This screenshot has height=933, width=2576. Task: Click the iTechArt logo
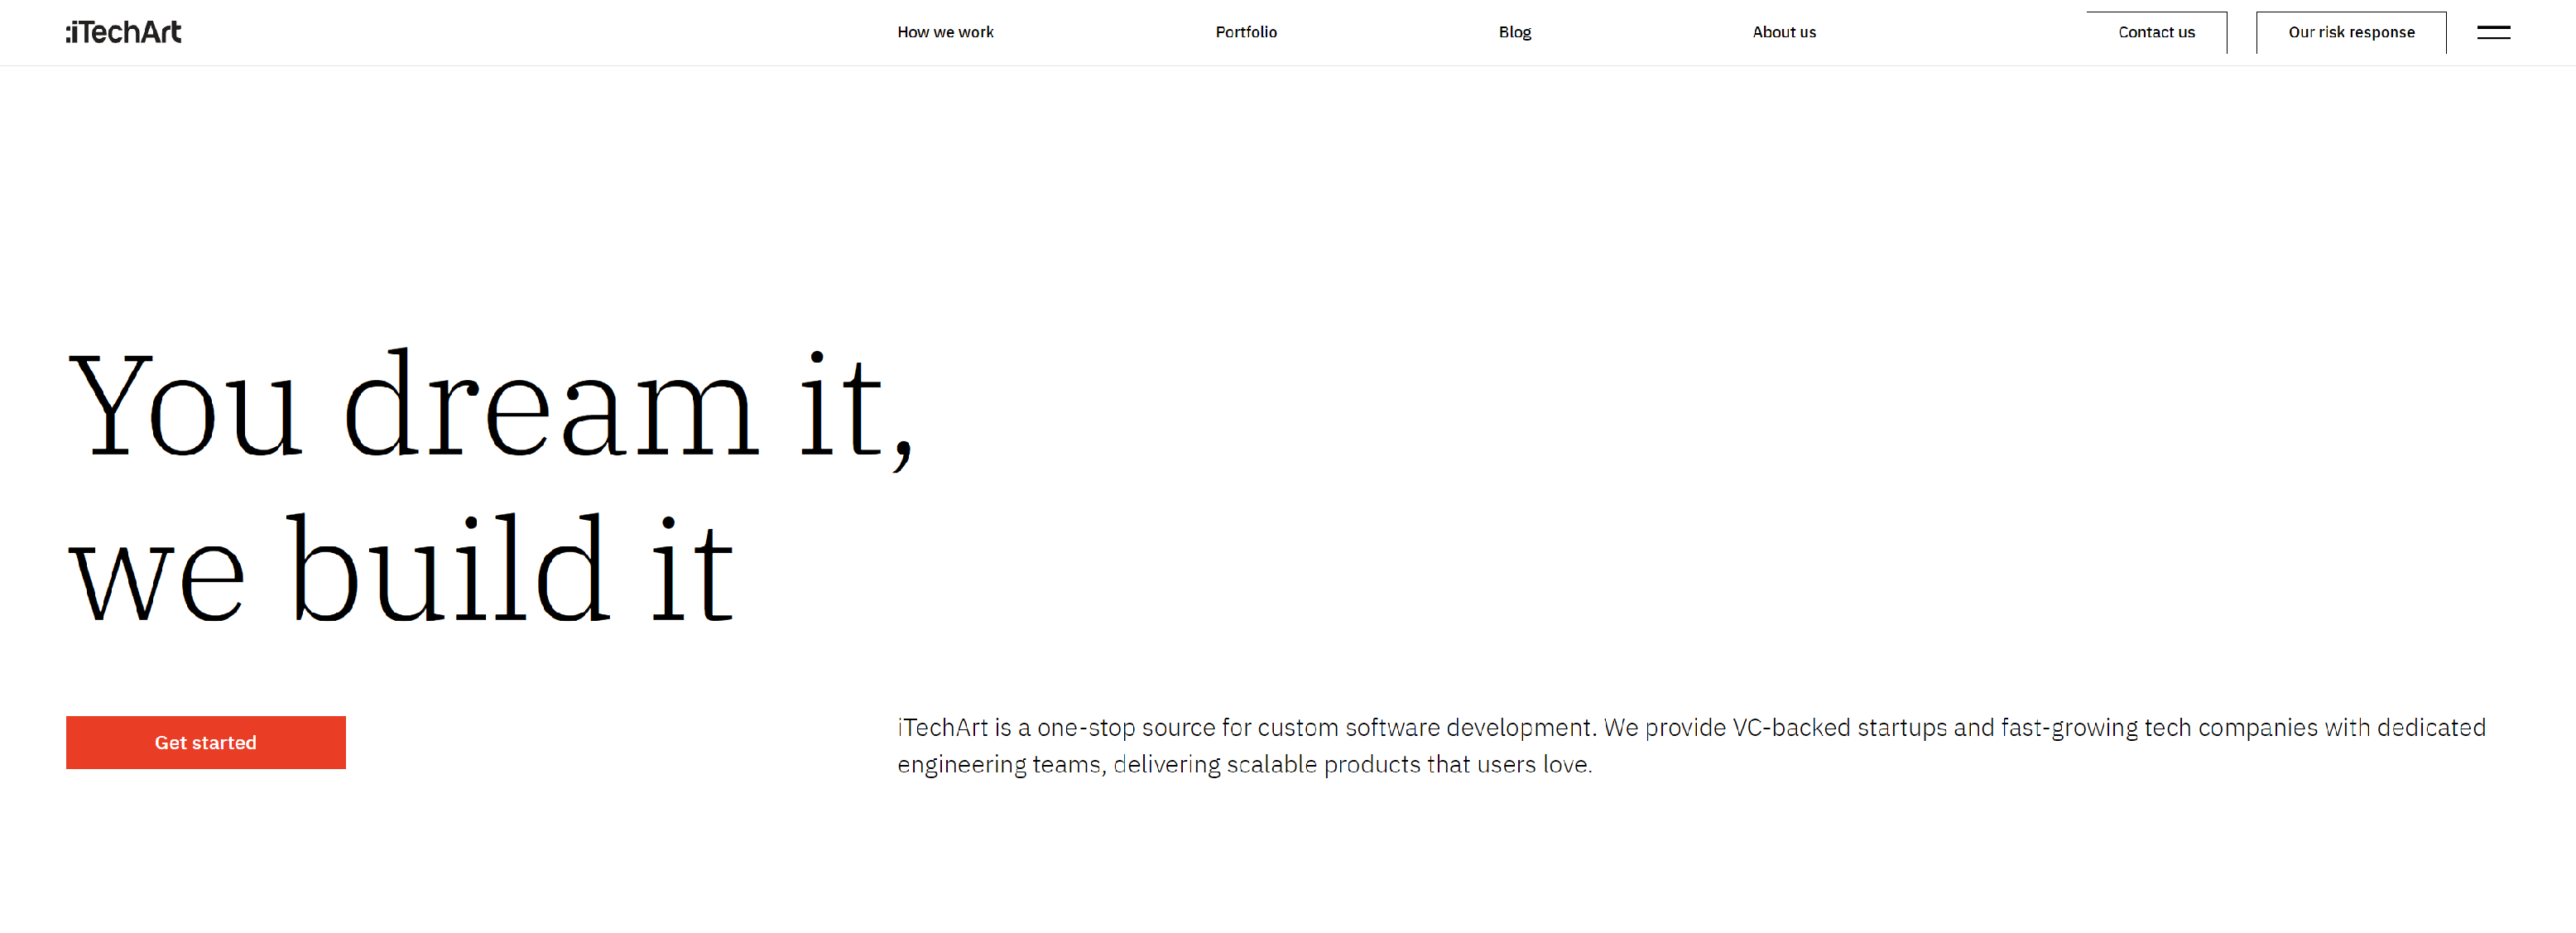pyautogui.click(x=124, y=32)
